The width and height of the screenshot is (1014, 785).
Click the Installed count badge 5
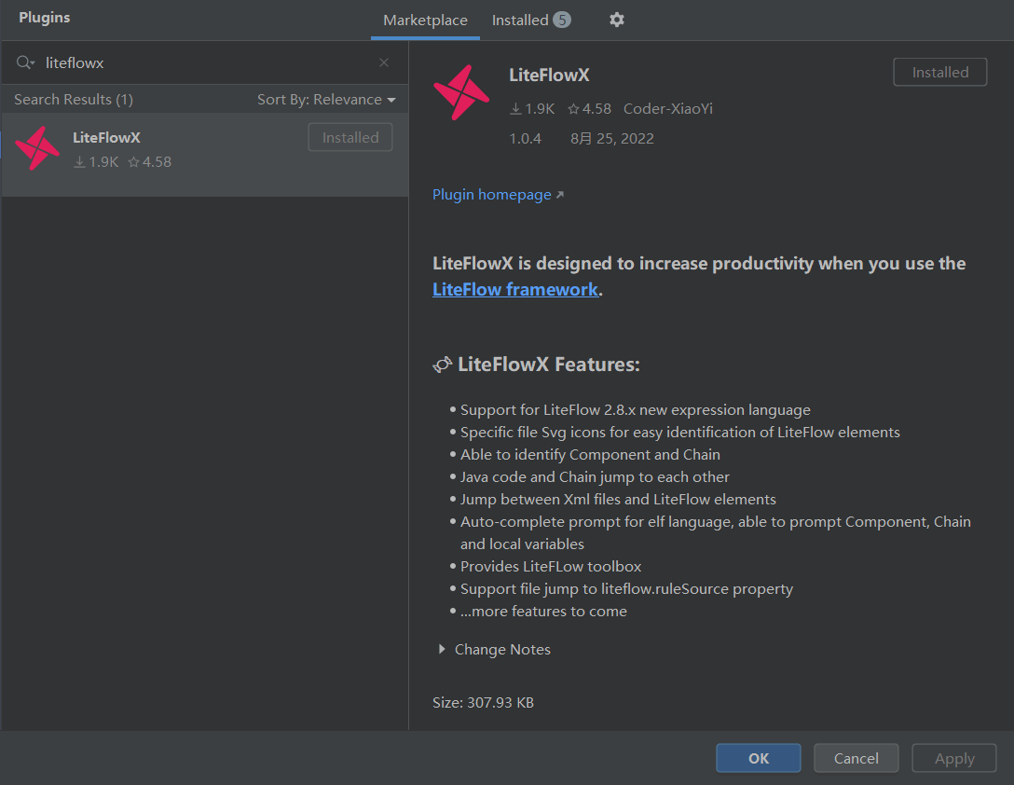(562, 21)
